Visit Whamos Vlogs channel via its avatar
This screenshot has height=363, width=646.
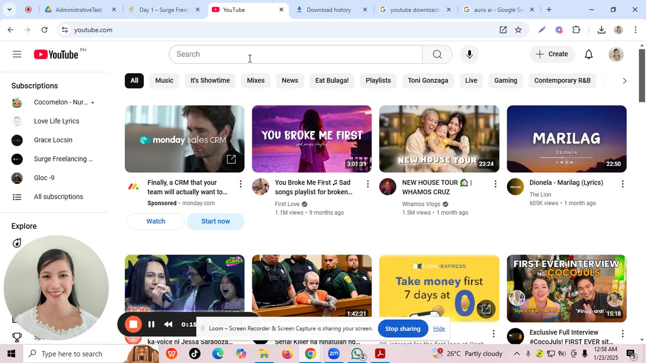coord(388,187)
